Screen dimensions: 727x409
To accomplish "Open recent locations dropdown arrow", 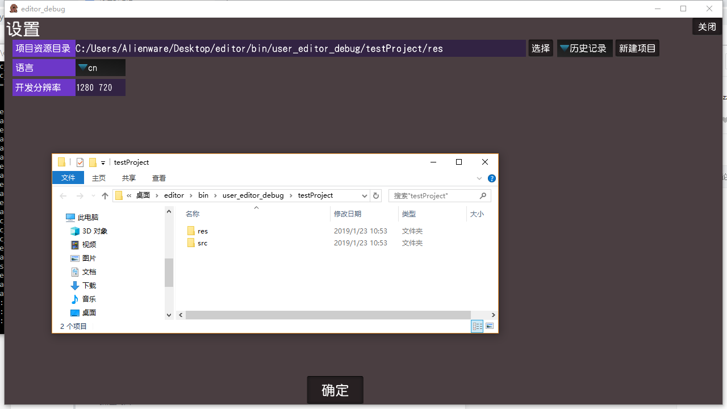I will [93, 196].
